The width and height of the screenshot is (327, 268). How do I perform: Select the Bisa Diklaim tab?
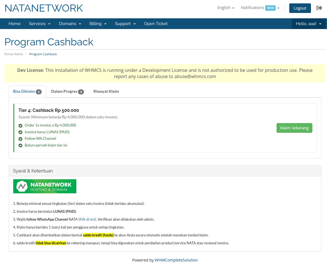point(27,91)
